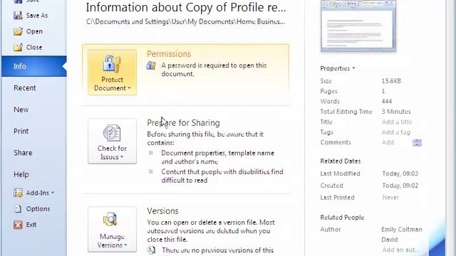Click the Versions heading

[x=162, y=211]
